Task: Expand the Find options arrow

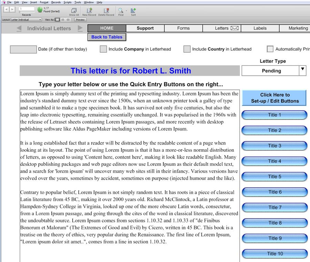Action: (126, 10)
